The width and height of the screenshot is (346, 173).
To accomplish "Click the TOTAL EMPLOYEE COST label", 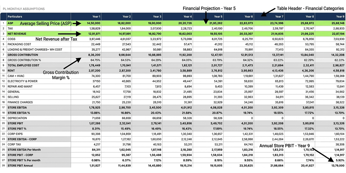I will pos(23,65).
